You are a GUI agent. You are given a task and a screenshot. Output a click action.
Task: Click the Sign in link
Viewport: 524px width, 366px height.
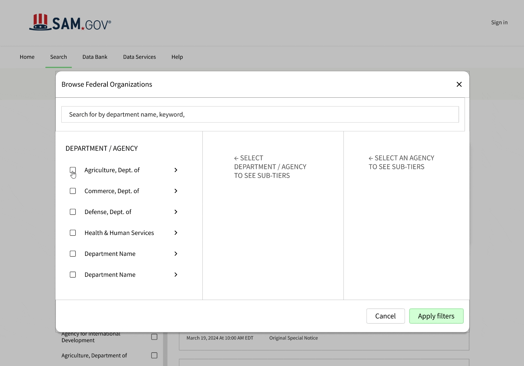coord(499,22)
